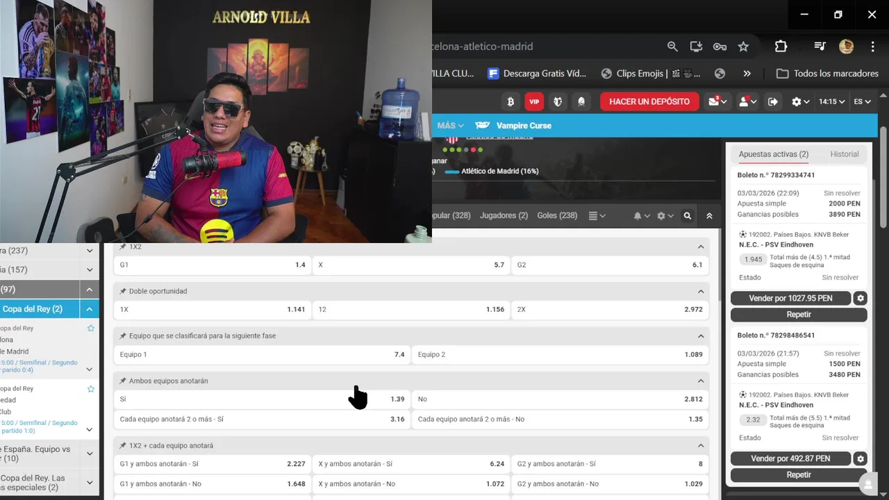Open the red VIP badge
The height and width of the screenshot is (500, 889).
[x=534, y=101]
